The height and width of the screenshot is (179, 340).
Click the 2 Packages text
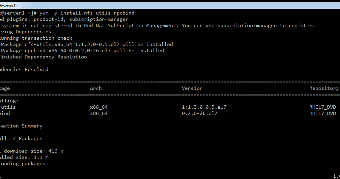click(28, 139)
